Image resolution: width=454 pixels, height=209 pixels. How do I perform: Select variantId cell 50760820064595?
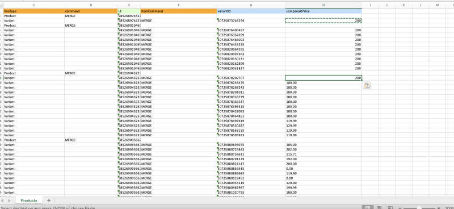click(x=251, y=49)
